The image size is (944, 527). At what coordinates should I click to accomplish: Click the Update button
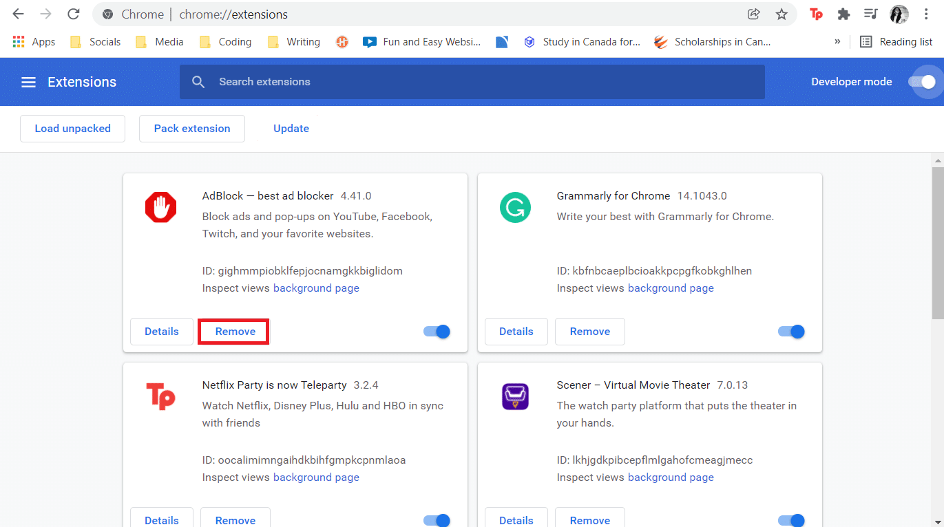tap(291, 129)
